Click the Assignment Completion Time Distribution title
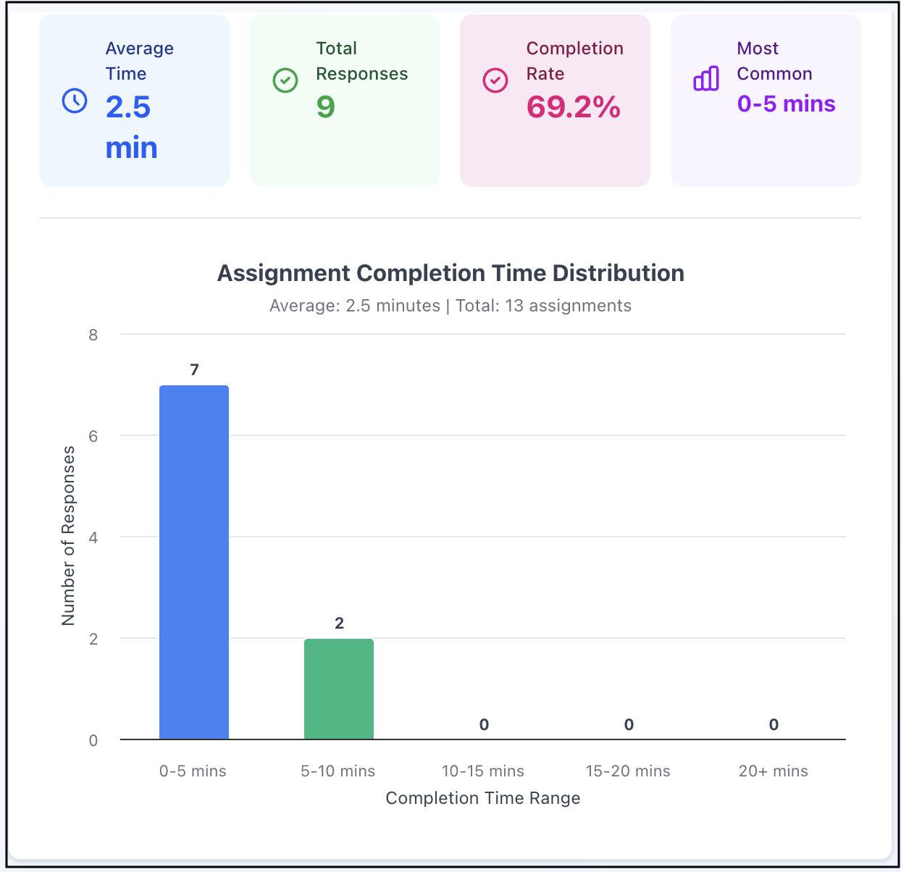This screenshot has height=872, width=901. tap(450, 273)
